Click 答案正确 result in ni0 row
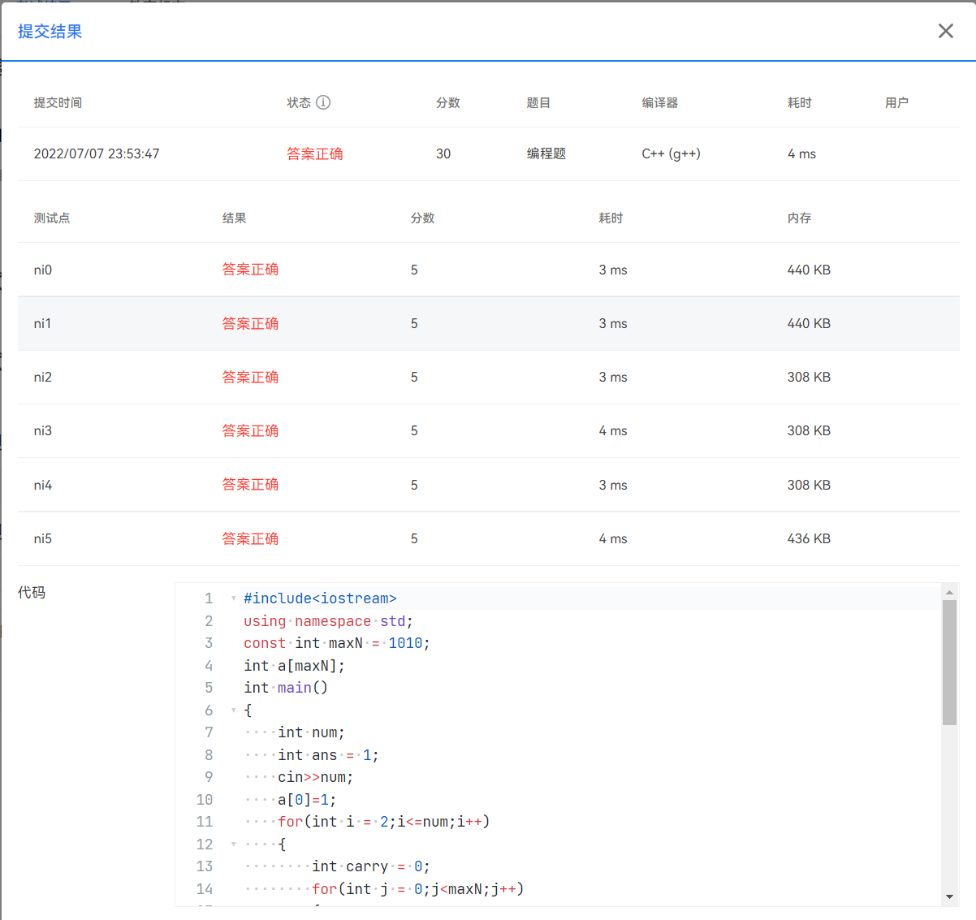This screenshot has width=976, height=920. (x=251, y=270)
